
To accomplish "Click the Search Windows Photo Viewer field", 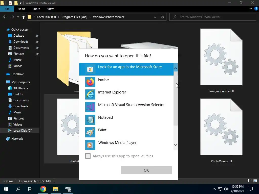I will (212, 17).
